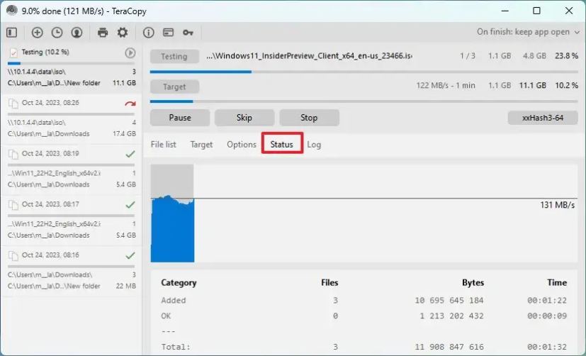The image size is (586, 356).
Task: Select the Oct 24, 2023, 08:17 job
Action: [71, 221]
